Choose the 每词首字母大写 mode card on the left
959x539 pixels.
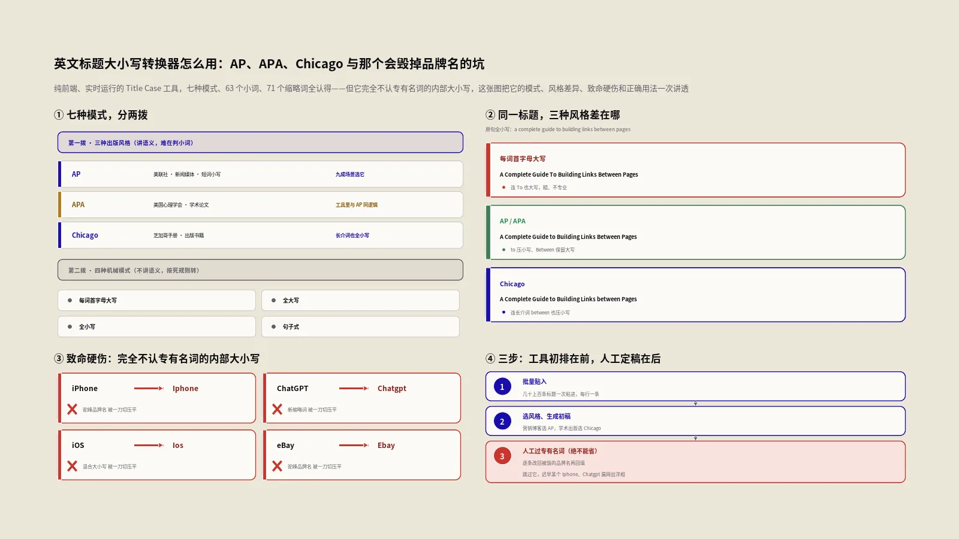[x=156, y=301]
